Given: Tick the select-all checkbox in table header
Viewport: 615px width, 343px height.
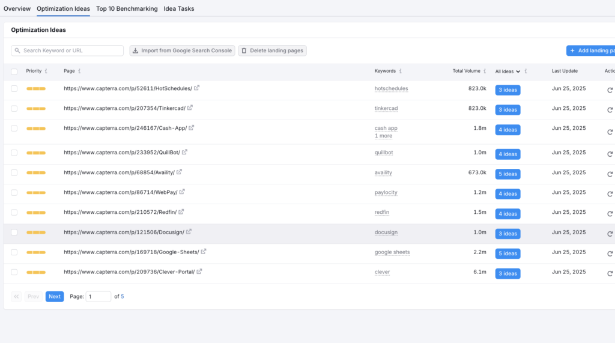Looking at the screenshot, I should [14, 71].
